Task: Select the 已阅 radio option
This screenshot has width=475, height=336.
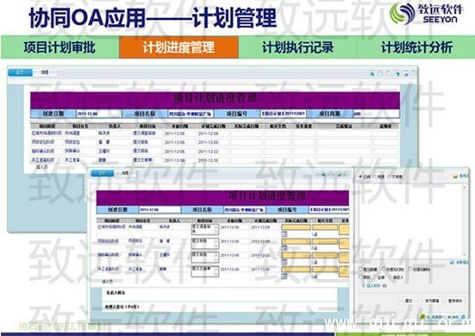Action: pos(360,177)
